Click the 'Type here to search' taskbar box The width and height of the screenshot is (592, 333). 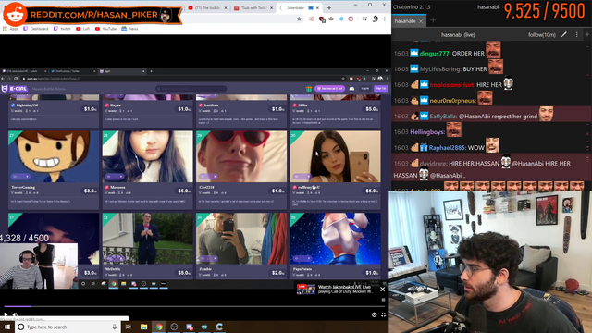[68, 327]
